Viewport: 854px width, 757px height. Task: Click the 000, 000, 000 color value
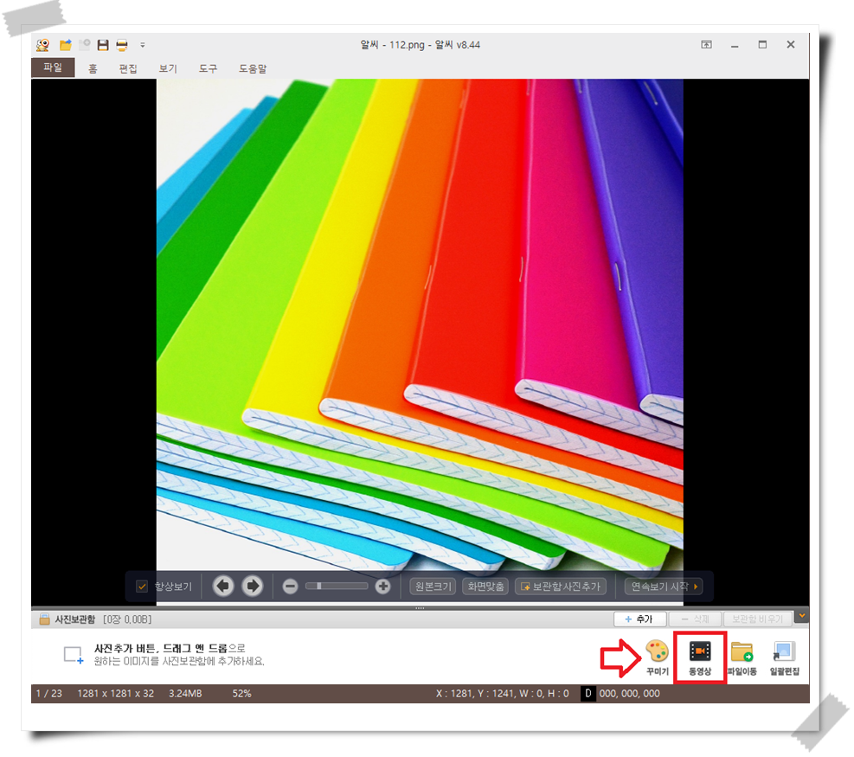pos(630,693)
